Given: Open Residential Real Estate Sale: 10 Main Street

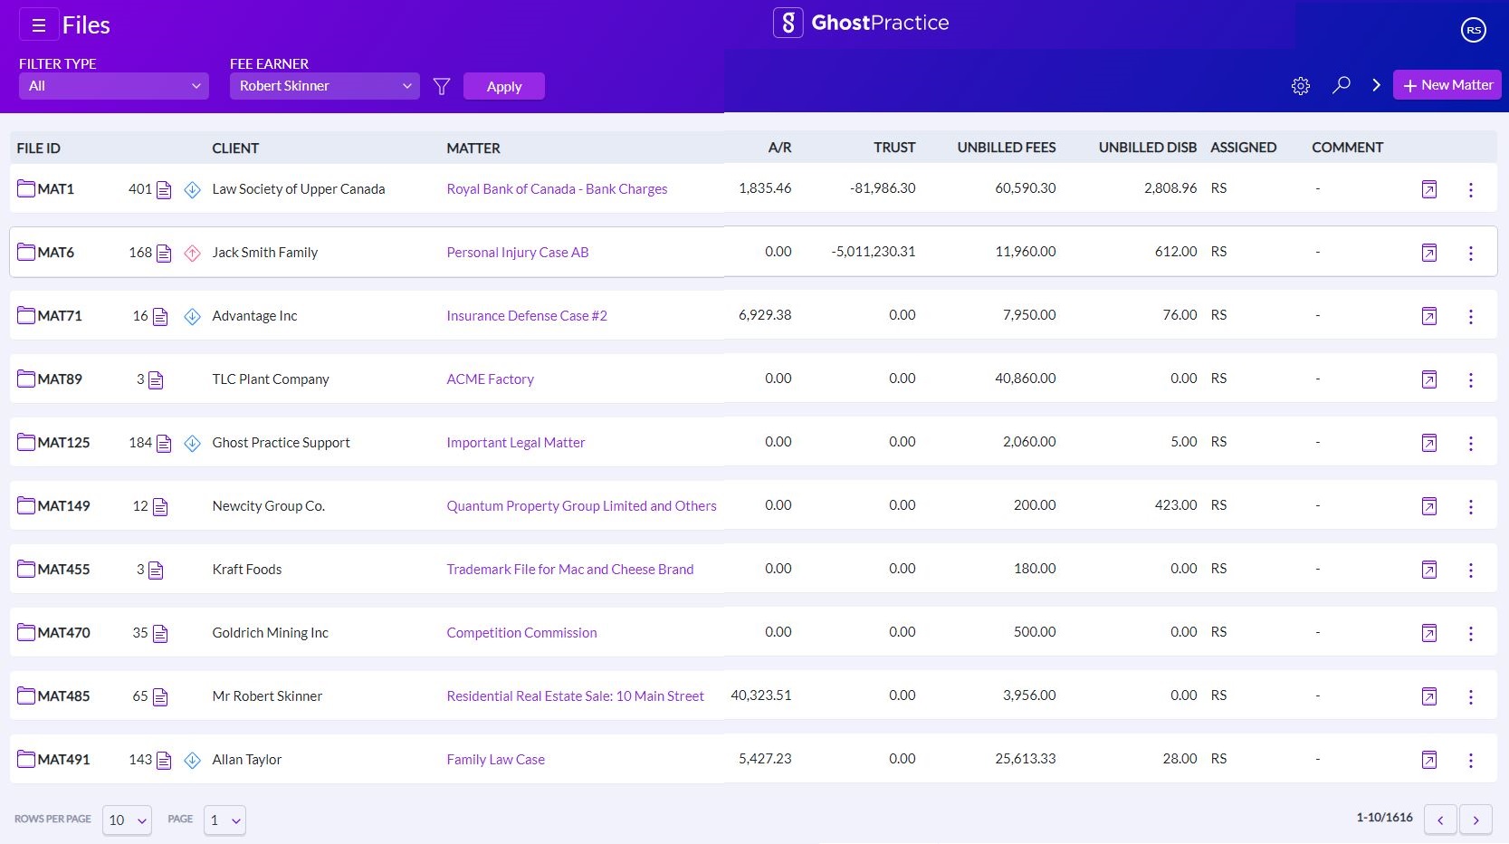Looking at the screenshot, I should tap(575, 696).
